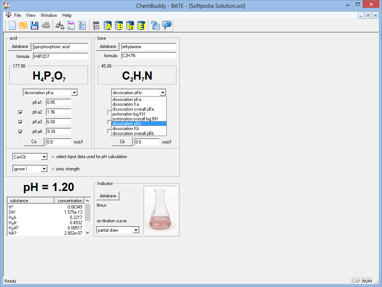Click the grayed printer icon

(46, 25)
